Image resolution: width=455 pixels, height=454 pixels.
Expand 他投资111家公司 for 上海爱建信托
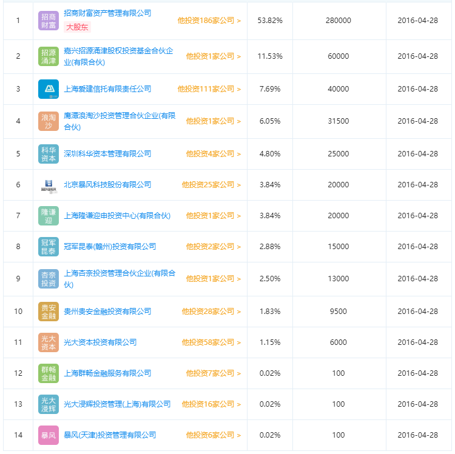pos(209,89)
